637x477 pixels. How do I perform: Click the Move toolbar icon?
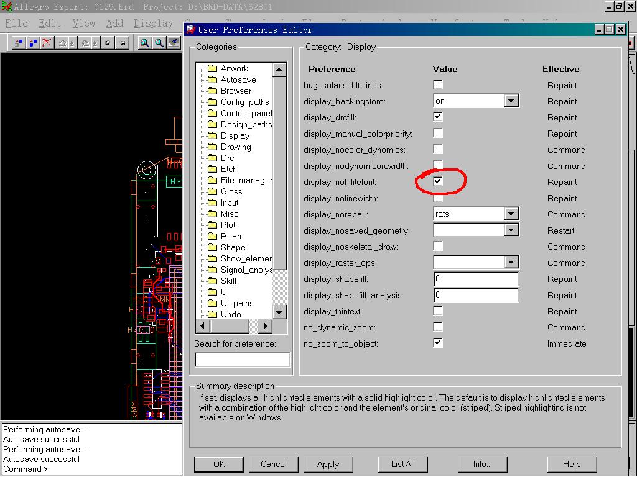[19, 43]
